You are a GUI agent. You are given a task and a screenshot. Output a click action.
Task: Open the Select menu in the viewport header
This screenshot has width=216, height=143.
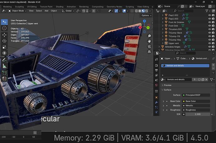39,11
